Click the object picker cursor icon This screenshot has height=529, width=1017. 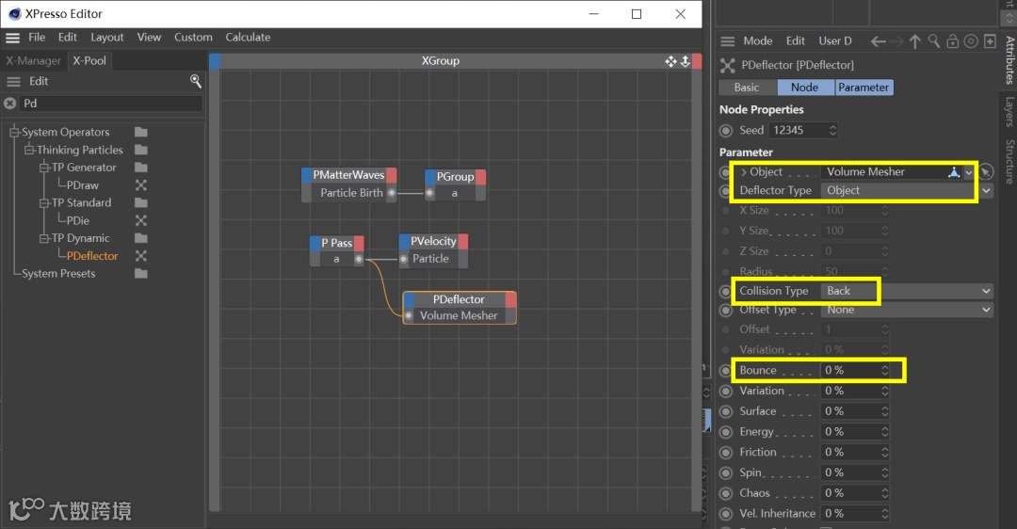pyautogui.click(x=986, y=172)
